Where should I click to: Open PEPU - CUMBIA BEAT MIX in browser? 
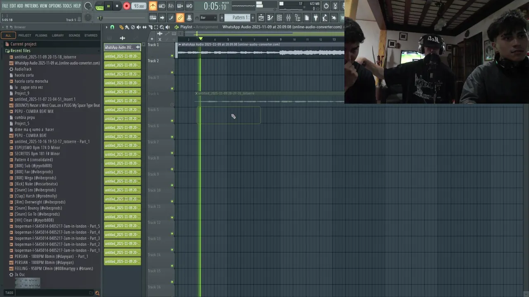[34, 111]
